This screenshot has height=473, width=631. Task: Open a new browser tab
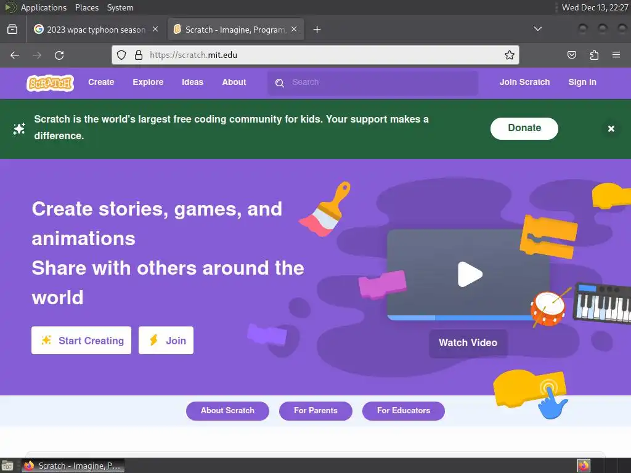(317, 30)
